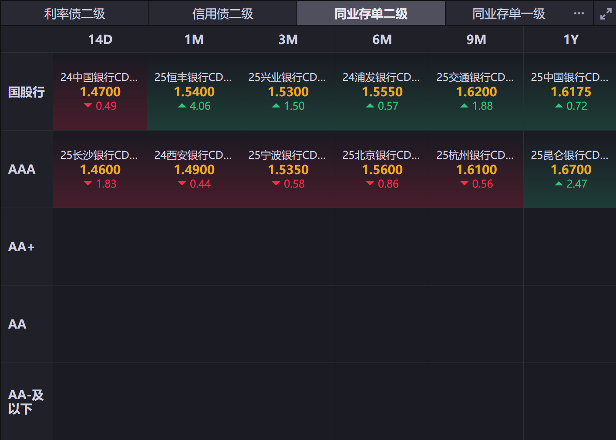Switch to the 同业存单一级 tab
This screenshot has height=440, width=616.
pos(508,13)
